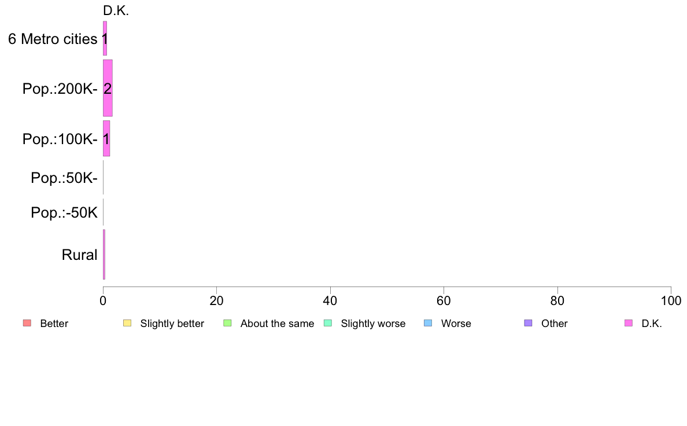Click the D.K. pink legend swatch
Screen dimensions: 687x426
click(629, 324)
